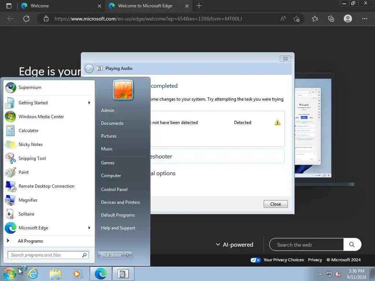Open Computer
Image resolution: width=375 pixels, height=281 pixels.
111,176
